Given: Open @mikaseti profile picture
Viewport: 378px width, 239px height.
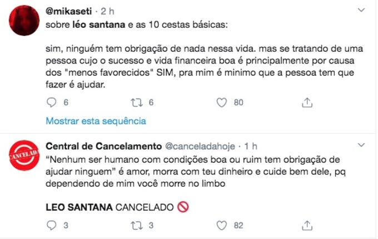Looking at the screenshot, I should coord(24,22).
